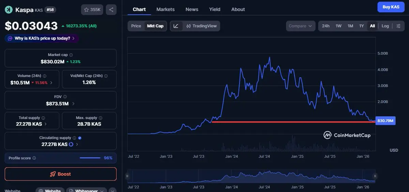The width and height of the screenshot is (409, 192).
Task: Toggle Log scale on chart
Action: (x=385, y=26)
